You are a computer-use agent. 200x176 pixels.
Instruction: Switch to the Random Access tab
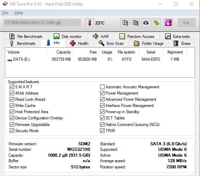tap(137, 37)
